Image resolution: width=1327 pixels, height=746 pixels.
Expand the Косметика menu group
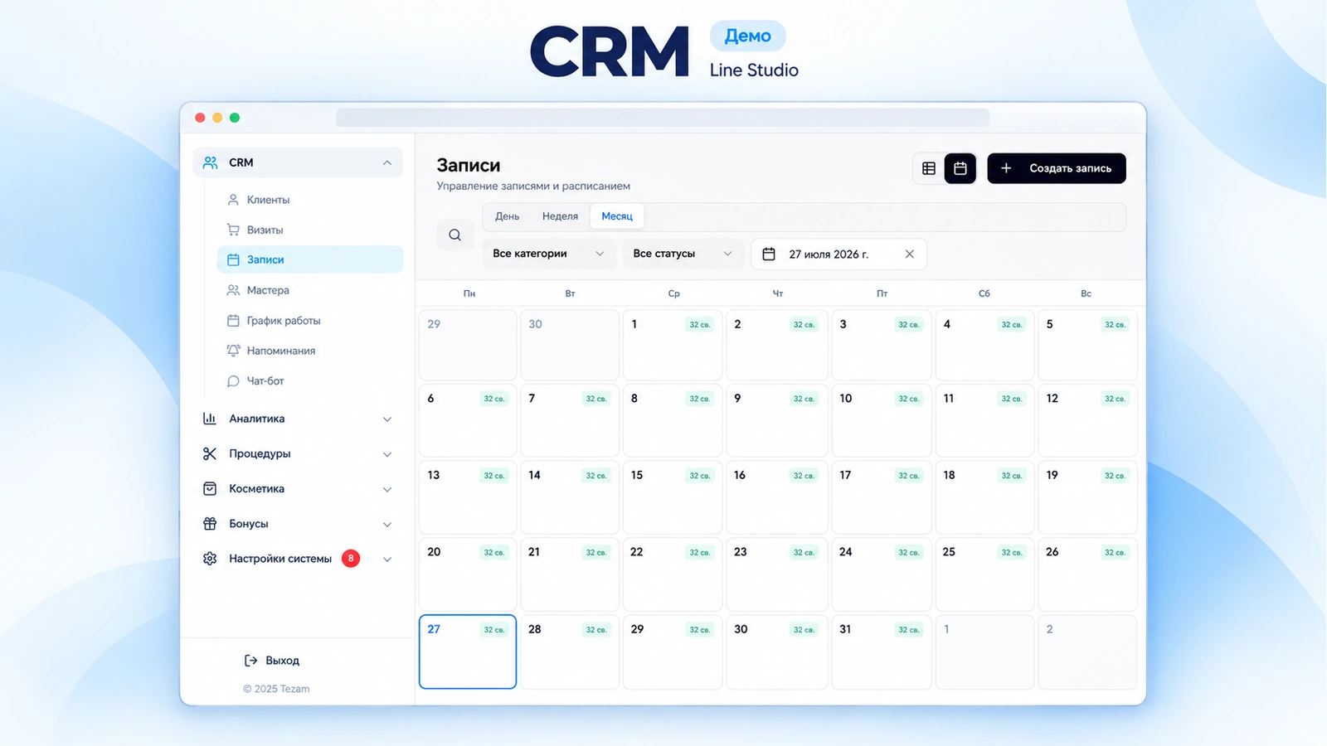coord(298,489)
